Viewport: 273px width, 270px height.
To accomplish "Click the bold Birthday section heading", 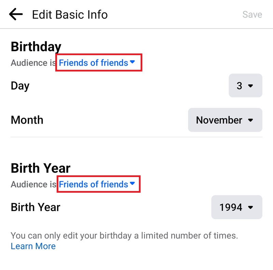I will pos(36,47).
